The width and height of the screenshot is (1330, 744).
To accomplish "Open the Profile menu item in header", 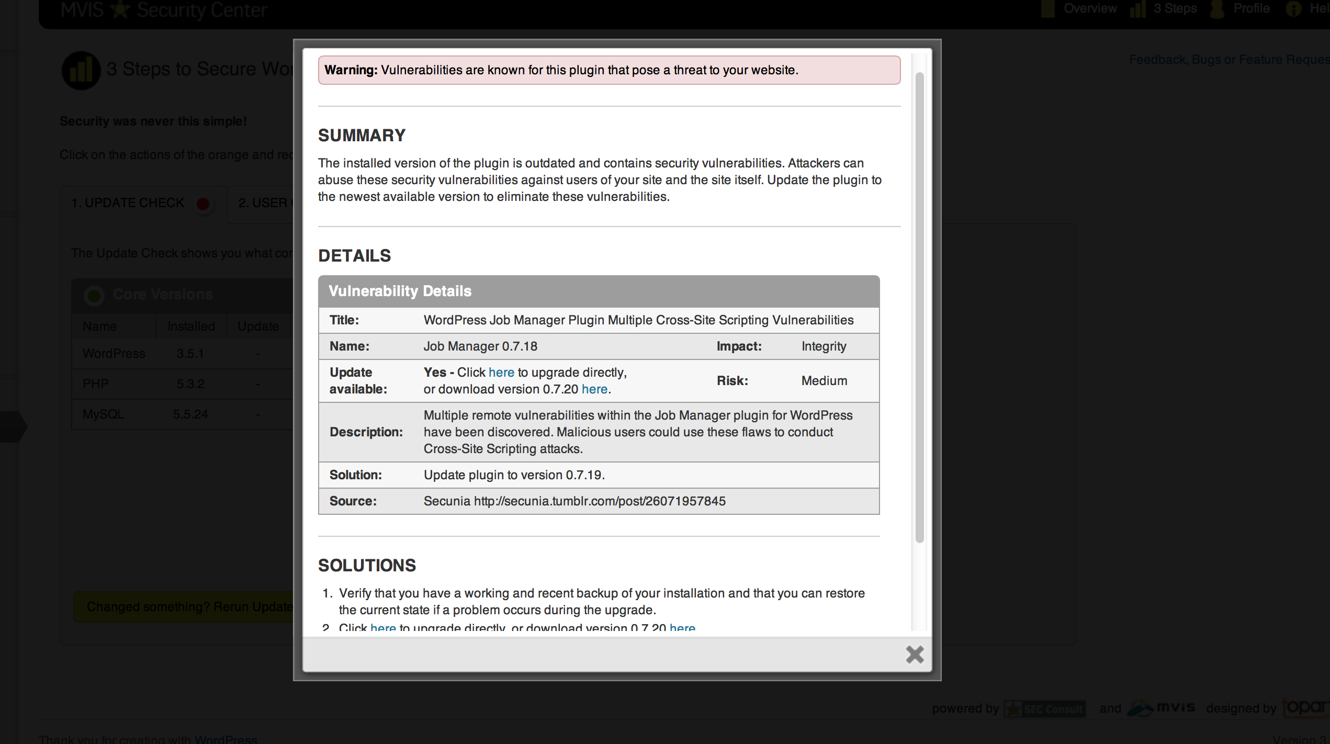I will (x=1251, y=8).
